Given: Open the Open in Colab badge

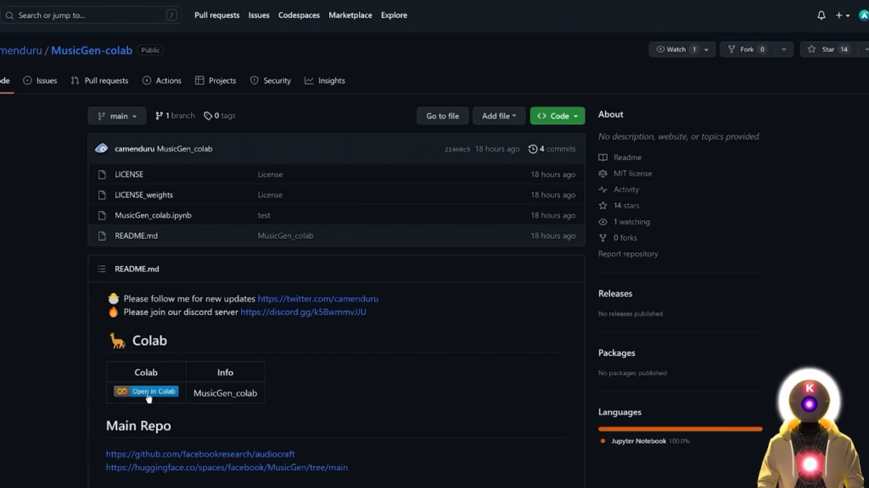Looking at the screenshot, I should coord(146,391).
